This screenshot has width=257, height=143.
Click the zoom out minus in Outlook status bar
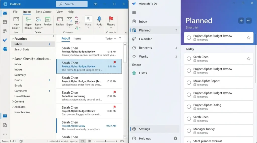(94, 141)
